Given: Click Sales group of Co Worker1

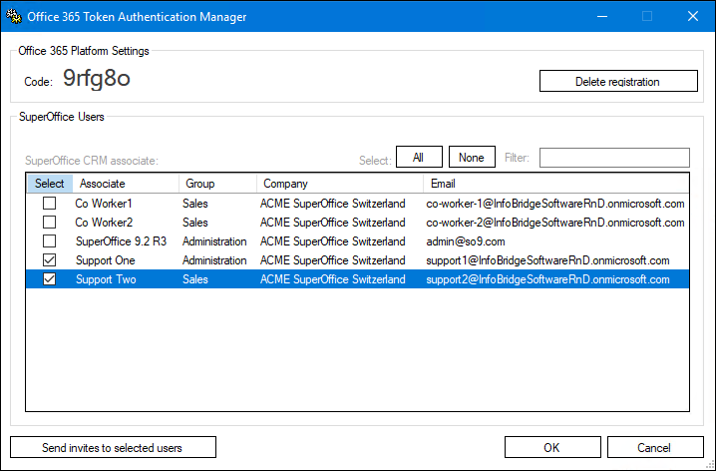Looking at the screenshot, I should (x=195, y=204).
